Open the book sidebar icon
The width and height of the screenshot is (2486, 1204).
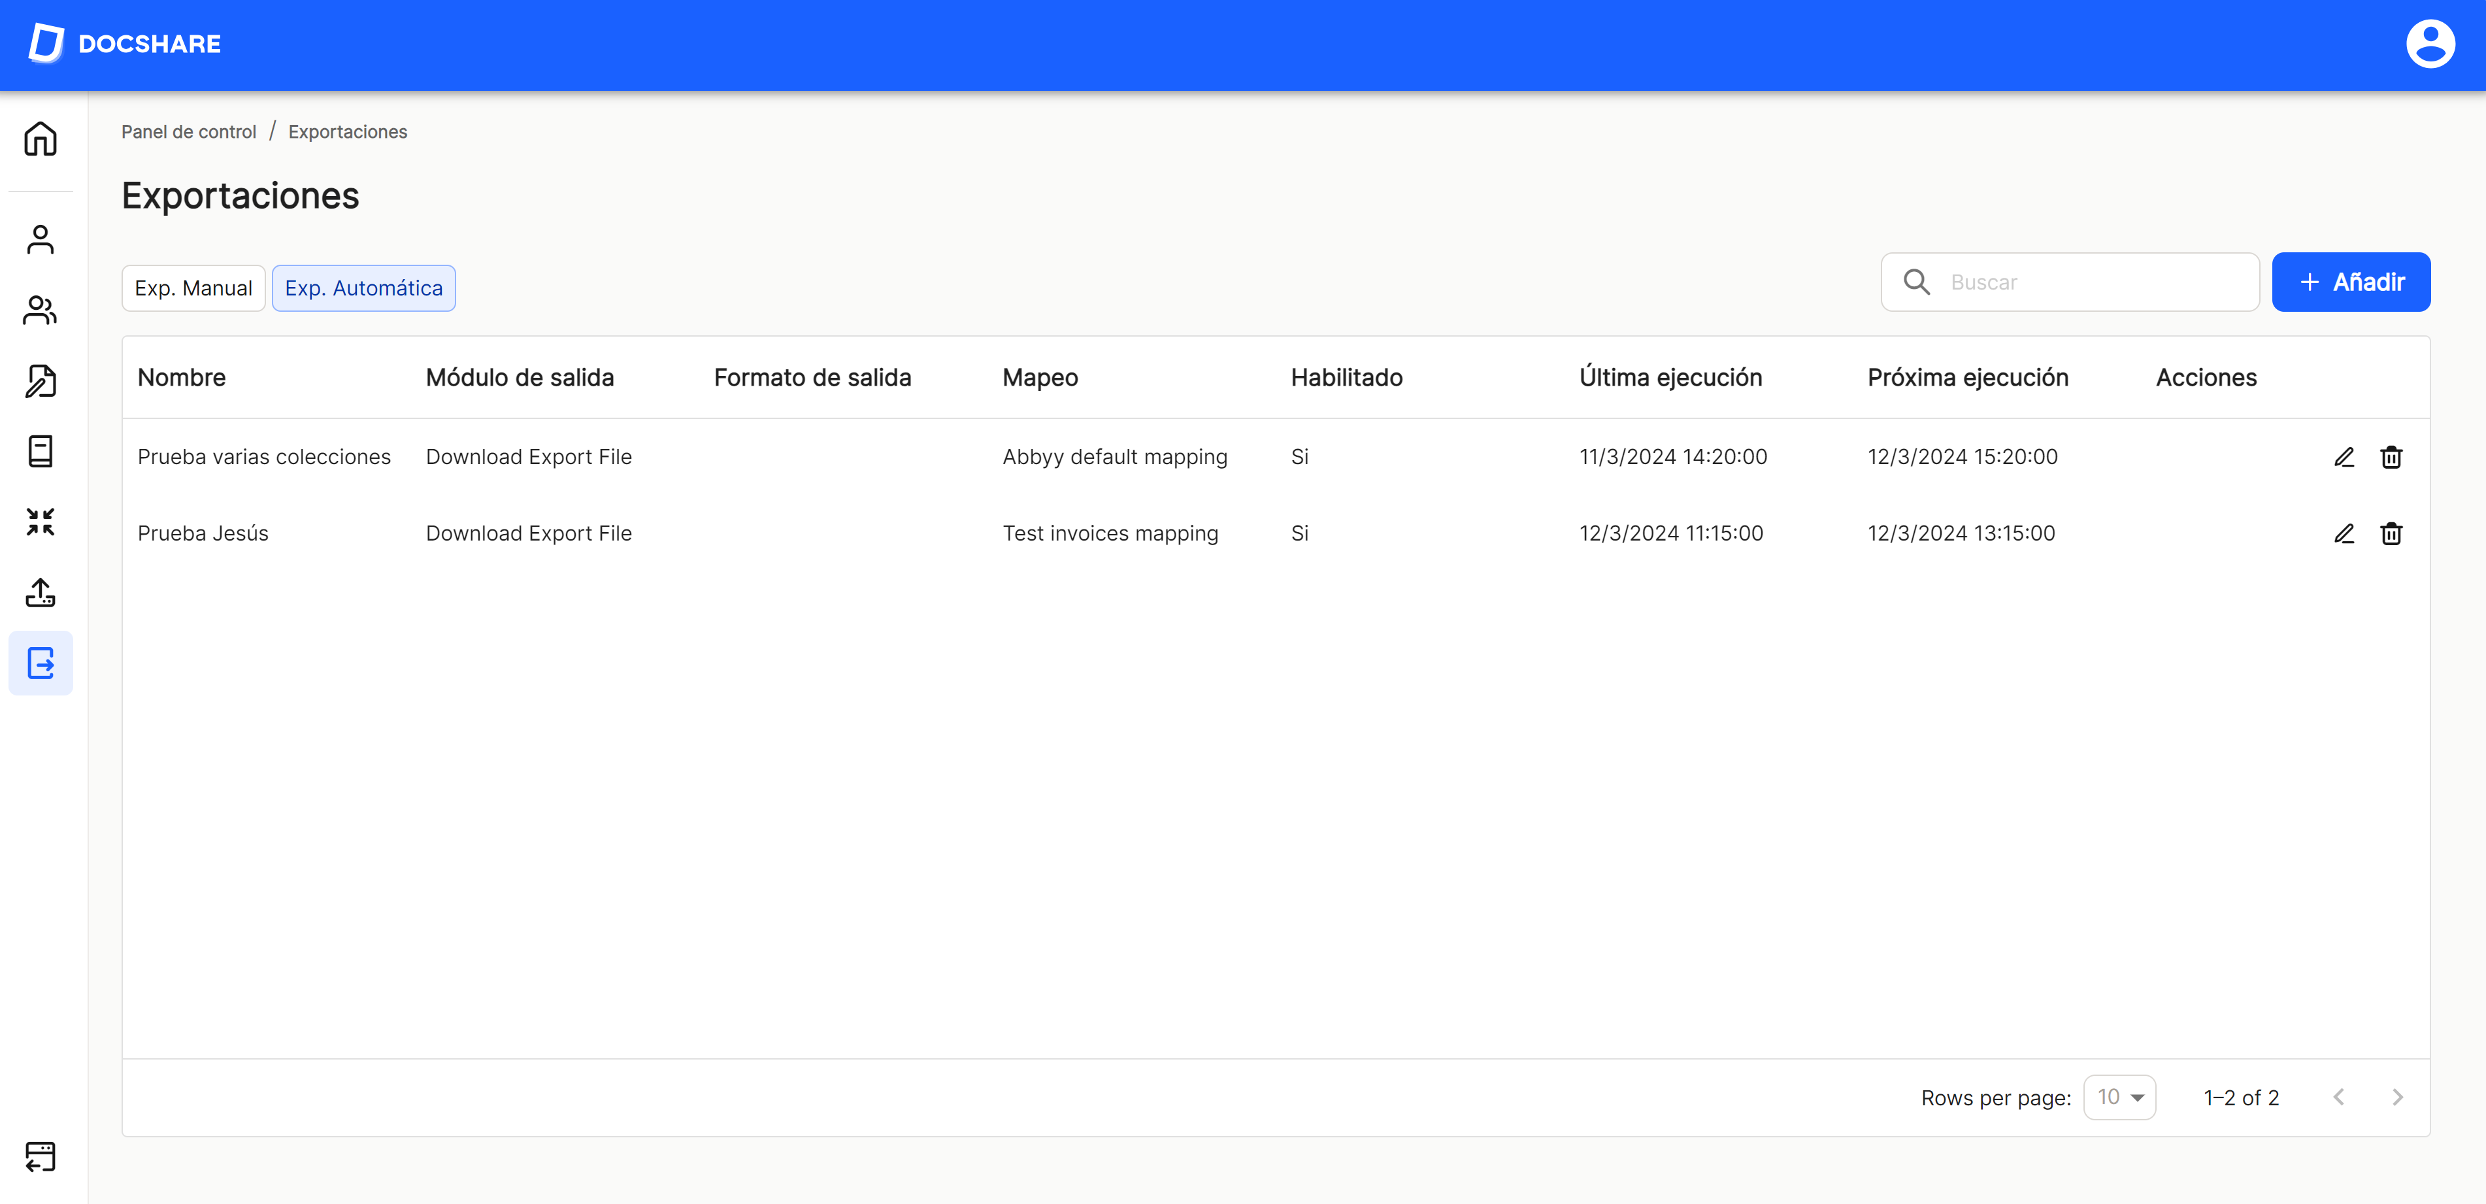pyautogui.click(x=41, y=451)
